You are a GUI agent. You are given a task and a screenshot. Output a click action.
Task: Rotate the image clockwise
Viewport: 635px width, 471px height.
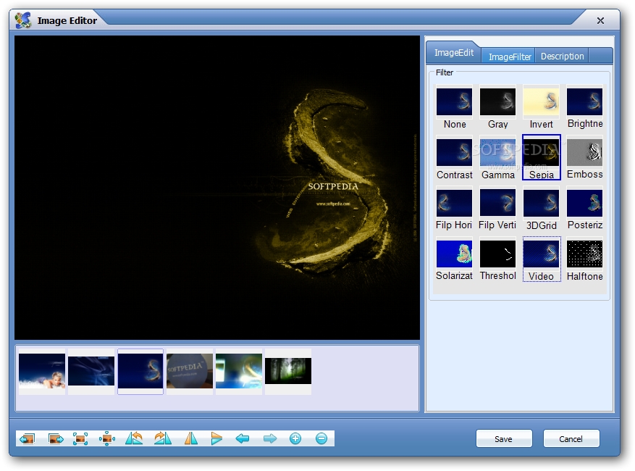click(163, 438)
